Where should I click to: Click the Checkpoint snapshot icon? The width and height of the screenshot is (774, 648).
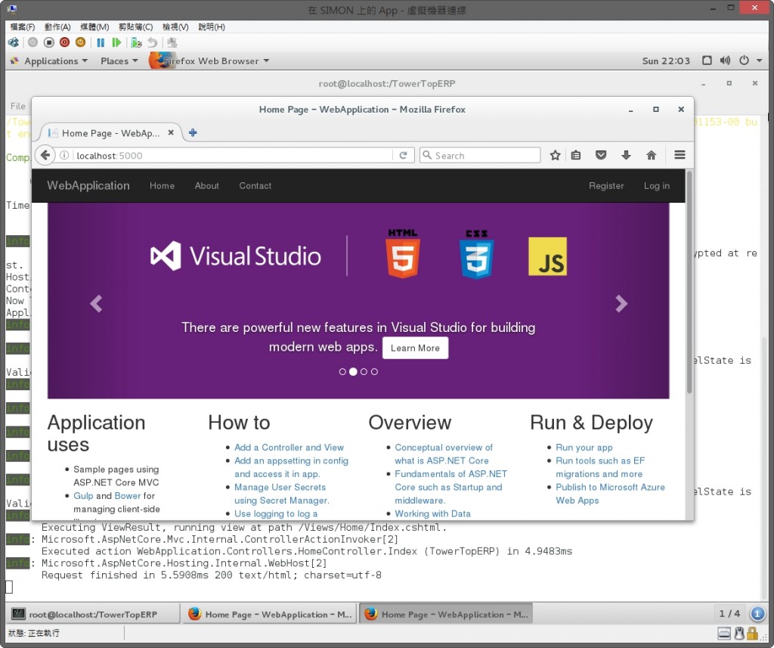136,42
